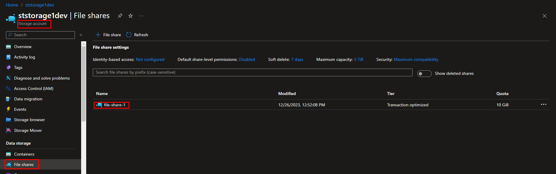Open context menu for file-share-1 row
Viewport: 556px width, 174px height.
click(543, 105)
